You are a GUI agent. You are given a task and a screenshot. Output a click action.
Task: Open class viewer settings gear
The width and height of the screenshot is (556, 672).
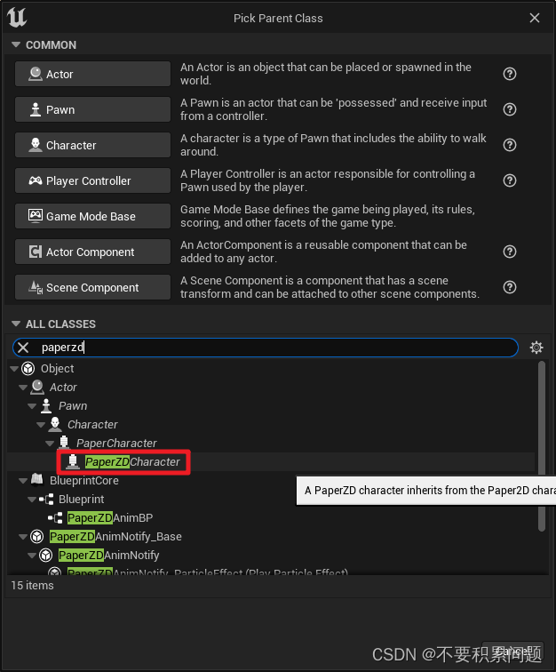[x=536, y=348]
